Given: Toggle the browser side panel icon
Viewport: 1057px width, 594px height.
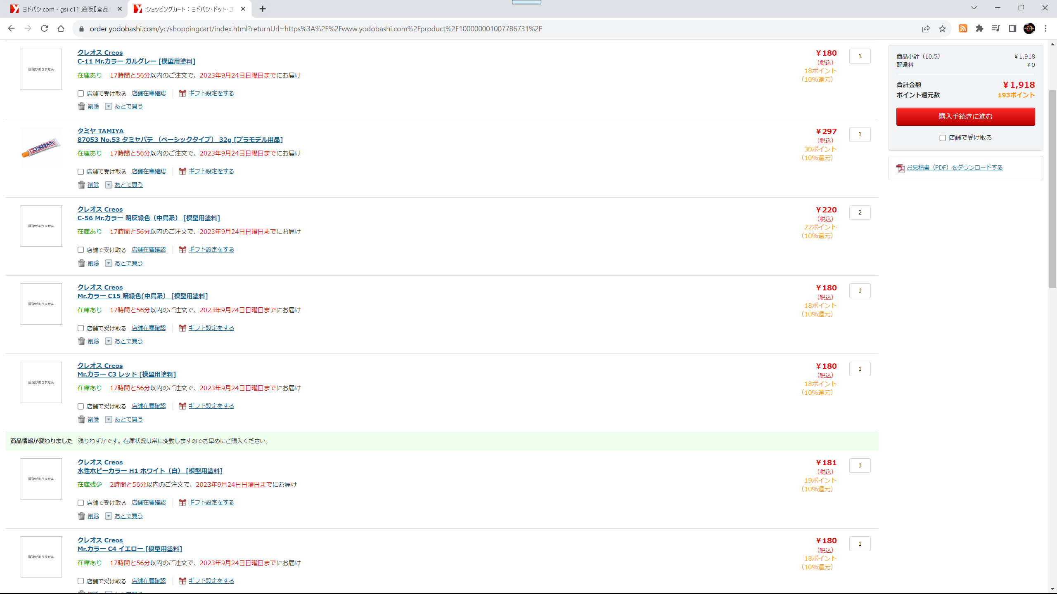Looking at the screenshot, I should click(1012, 28).
